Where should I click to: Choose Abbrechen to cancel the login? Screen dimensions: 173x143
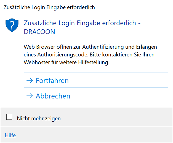click(96, 96)
